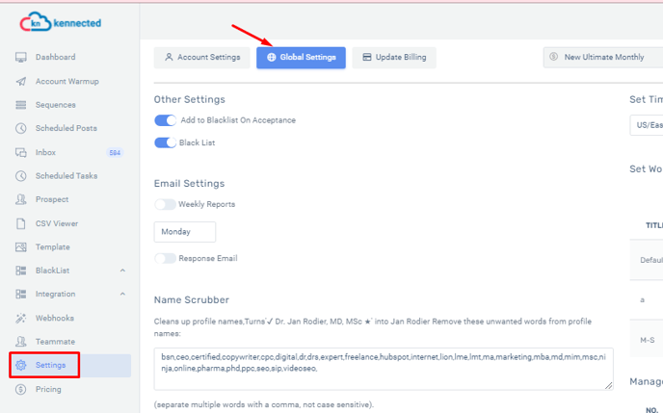The height and width of the screenshot is (413, 663).
Task: Open the Monday weekday dropdown
Action: (185, 232)
